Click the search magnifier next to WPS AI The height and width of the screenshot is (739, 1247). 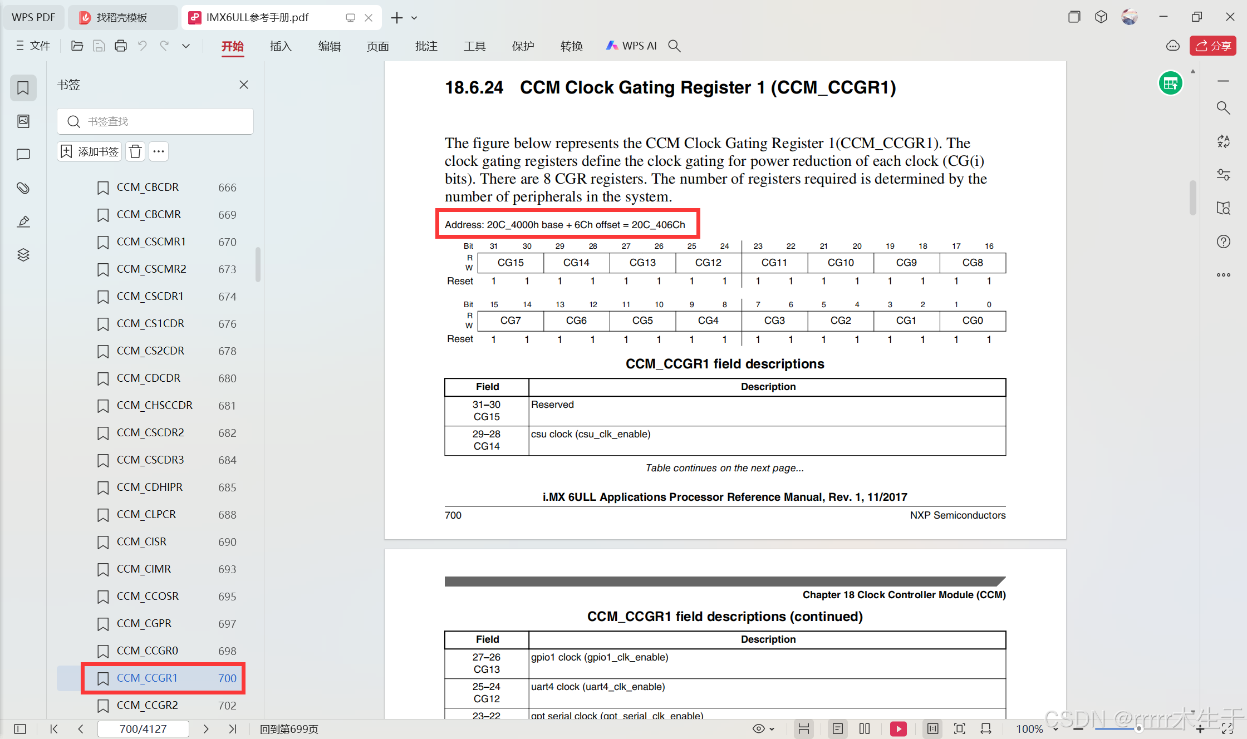(x=674, y=46)
